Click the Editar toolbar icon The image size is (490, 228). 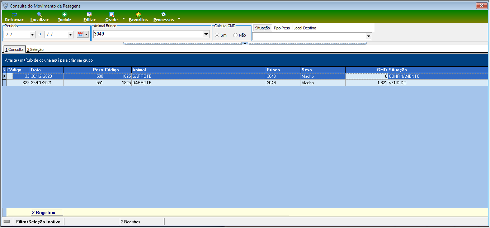pos(89,14)
